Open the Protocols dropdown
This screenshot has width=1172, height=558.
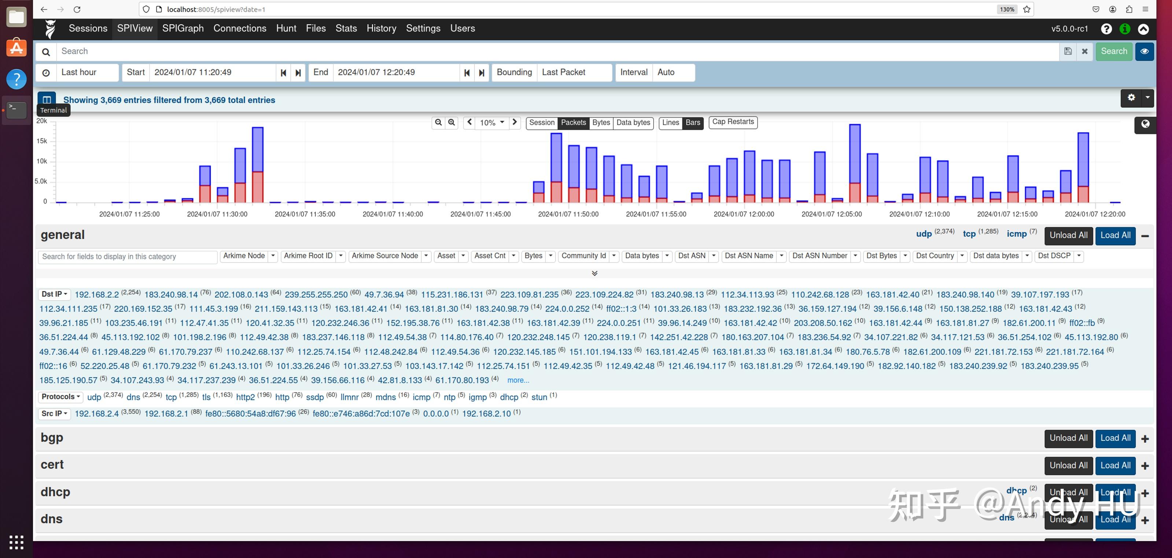pyautogui.click(x=60, y=397)
